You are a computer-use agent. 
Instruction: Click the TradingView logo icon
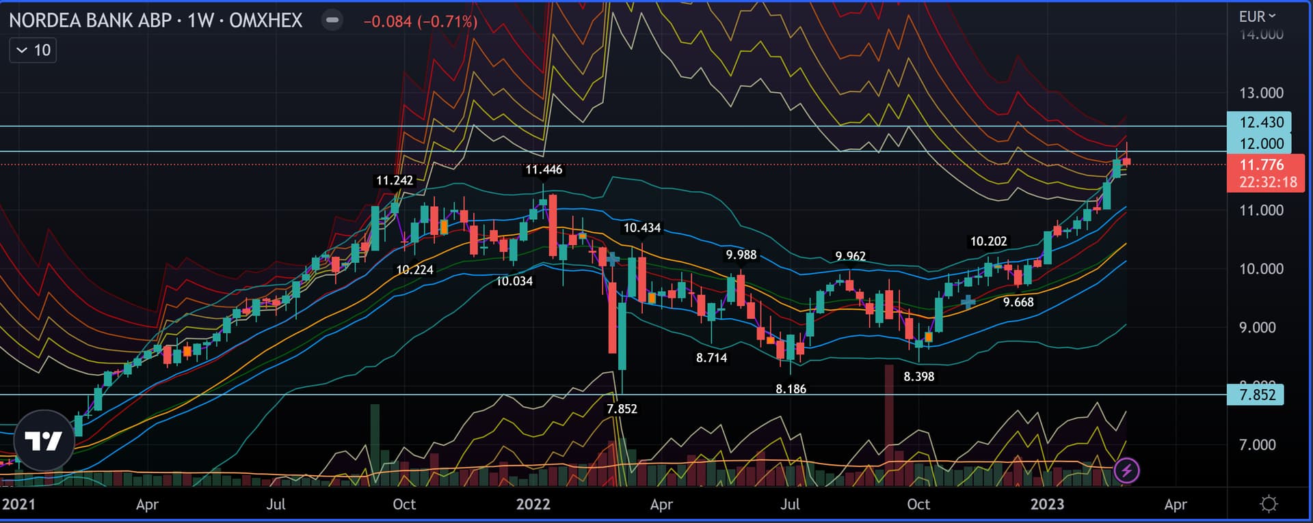click(44, 440)
